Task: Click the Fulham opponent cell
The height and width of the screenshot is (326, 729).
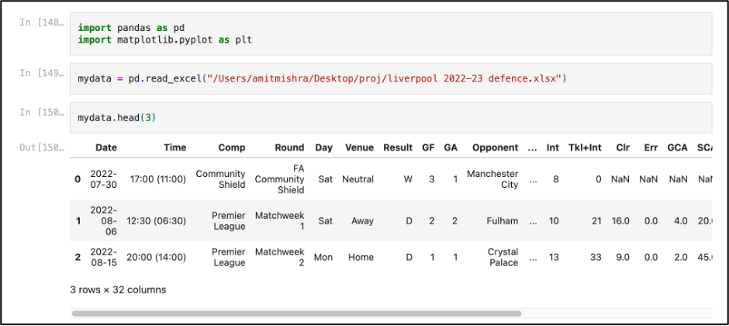Action: [x=502, y=220]
